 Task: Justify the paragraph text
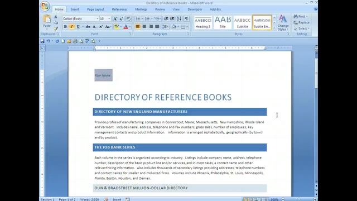(x=157, y=27)
